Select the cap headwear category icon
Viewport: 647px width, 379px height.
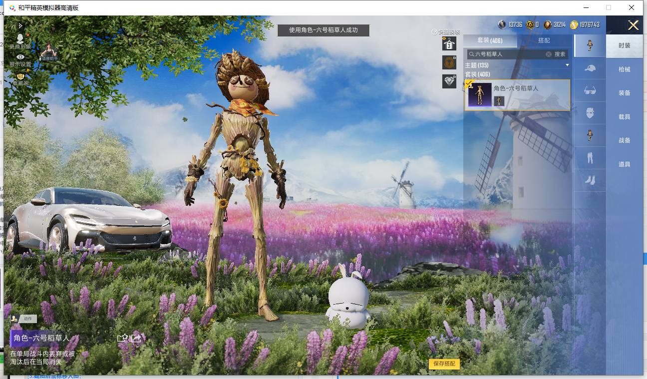[x=590, y=68]
